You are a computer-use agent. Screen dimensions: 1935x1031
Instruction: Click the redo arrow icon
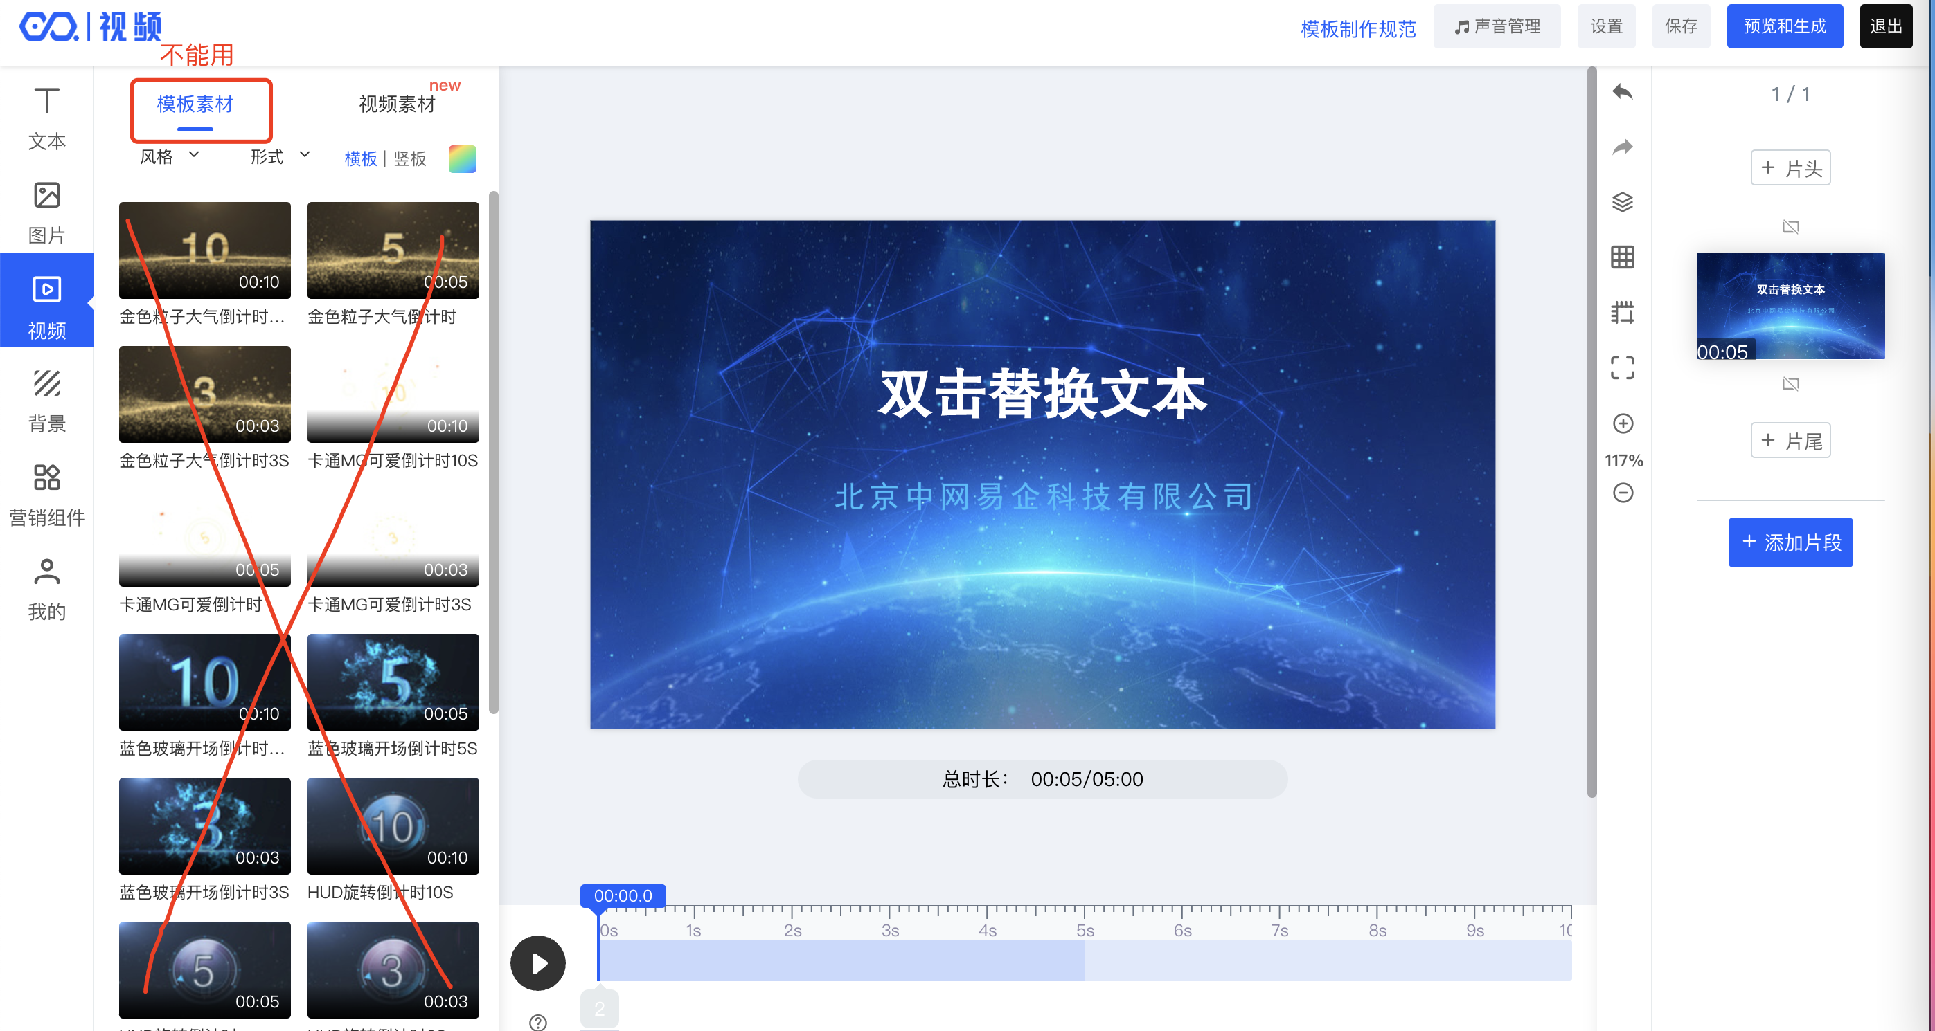(x=1623, y=147)
